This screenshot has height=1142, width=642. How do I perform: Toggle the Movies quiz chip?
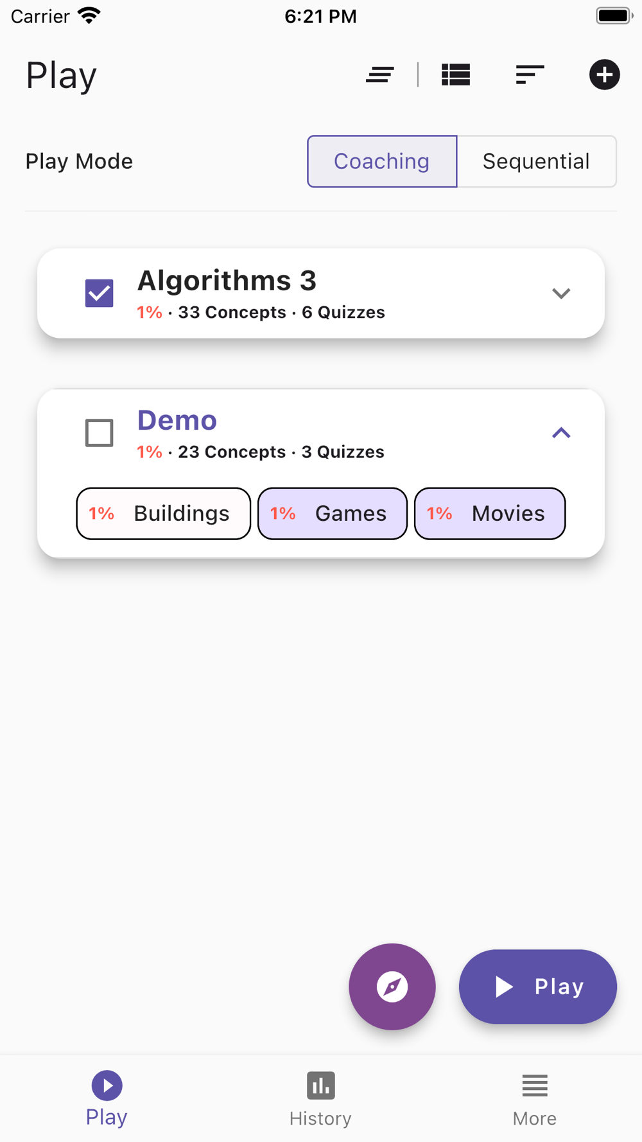(x=490, y=514)
